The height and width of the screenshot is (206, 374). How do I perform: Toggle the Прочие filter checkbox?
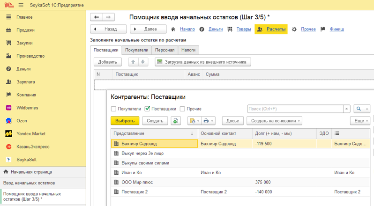coord(182,109)
